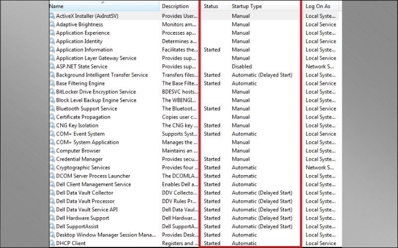The image size is (398, 248).
Task: Select the Base Filtering Engine service row
Action: (x=80, y=83)
